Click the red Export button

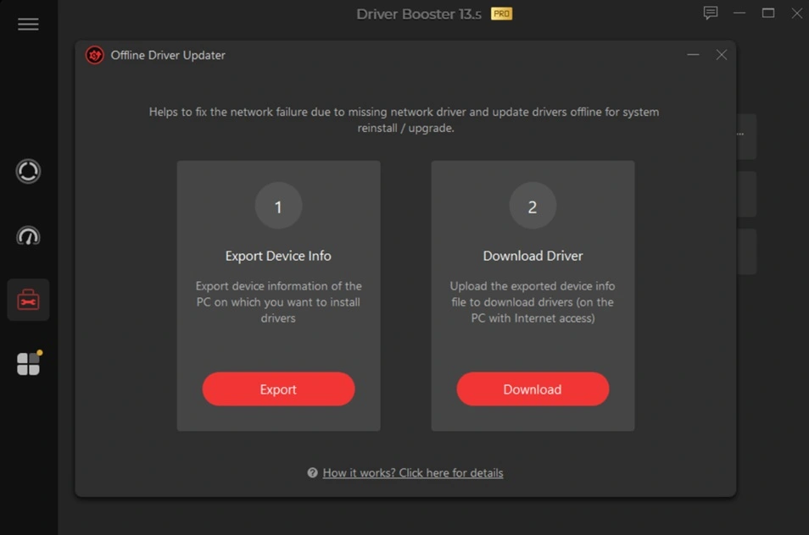coord(278,389)
